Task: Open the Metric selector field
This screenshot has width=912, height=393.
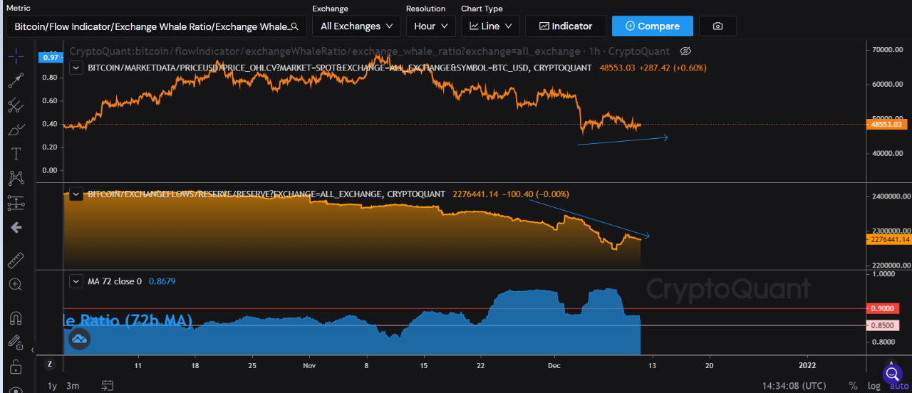Action: 157,26
